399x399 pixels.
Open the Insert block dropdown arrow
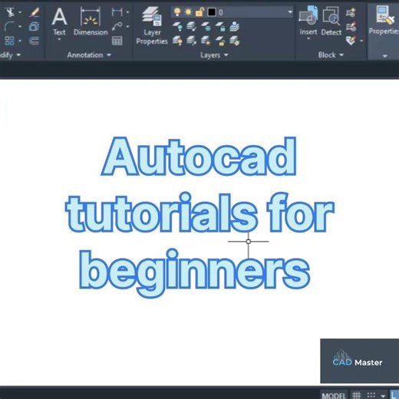[x=308, y=39]
